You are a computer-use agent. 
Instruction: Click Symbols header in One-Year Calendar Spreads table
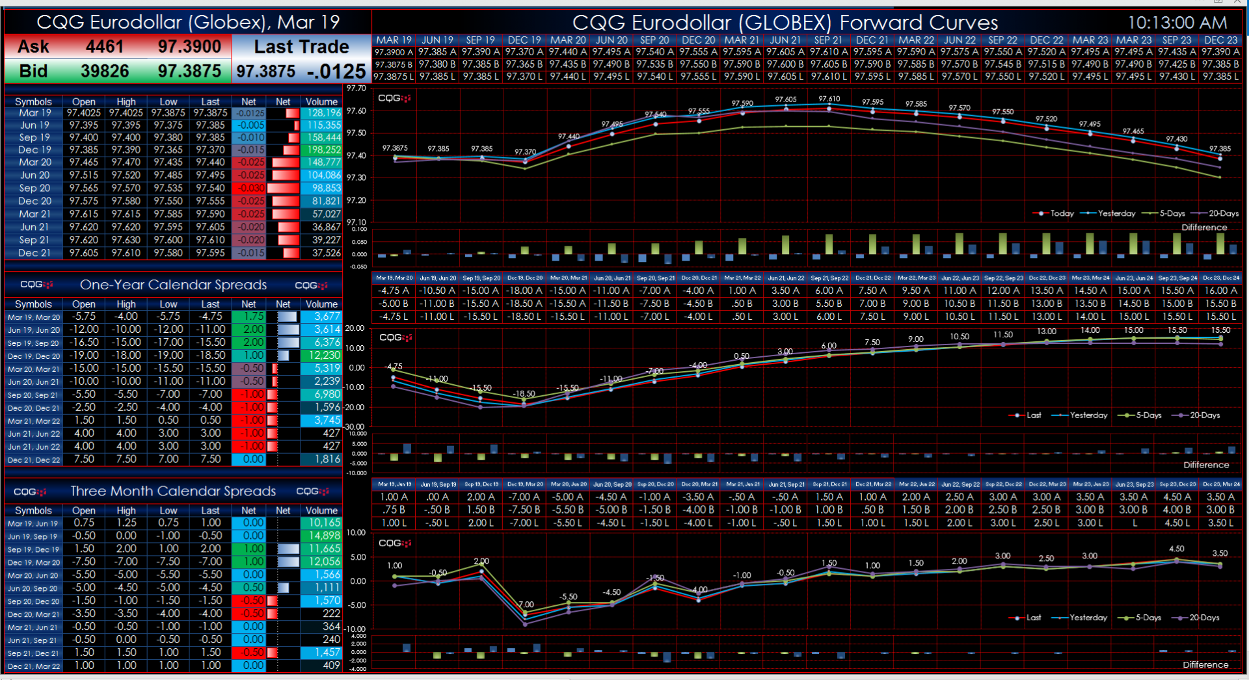33,304
